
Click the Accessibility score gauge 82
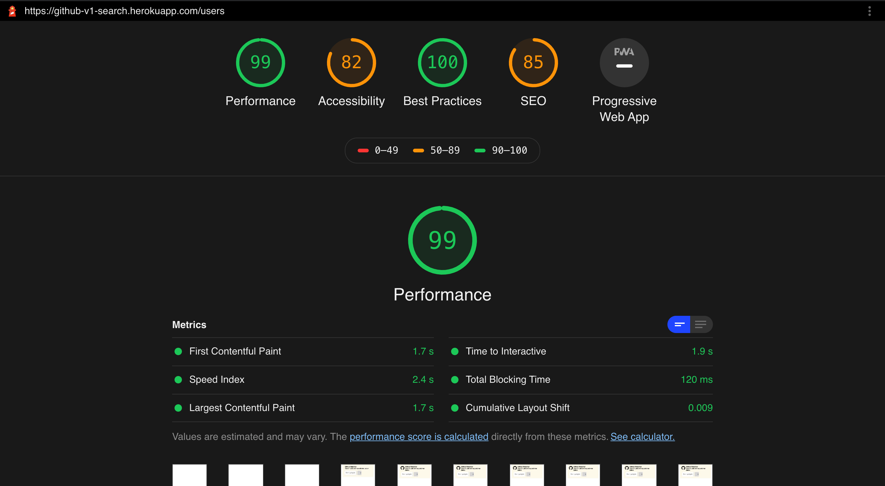(x=351, y=62)
